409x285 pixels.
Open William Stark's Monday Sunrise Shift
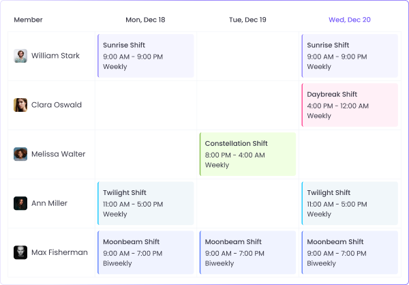tap(146, 56)
